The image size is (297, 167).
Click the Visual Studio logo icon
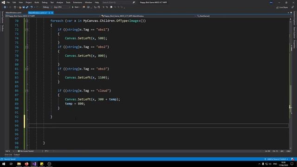3,2
